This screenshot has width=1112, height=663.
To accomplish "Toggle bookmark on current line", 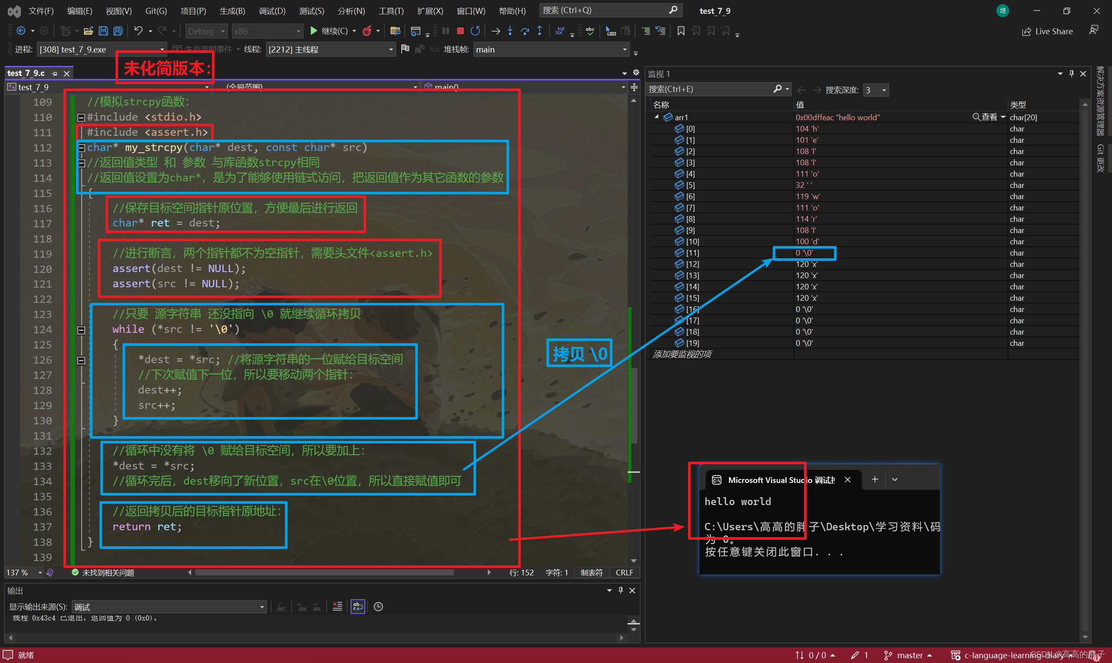I will [x=681, y=31].
